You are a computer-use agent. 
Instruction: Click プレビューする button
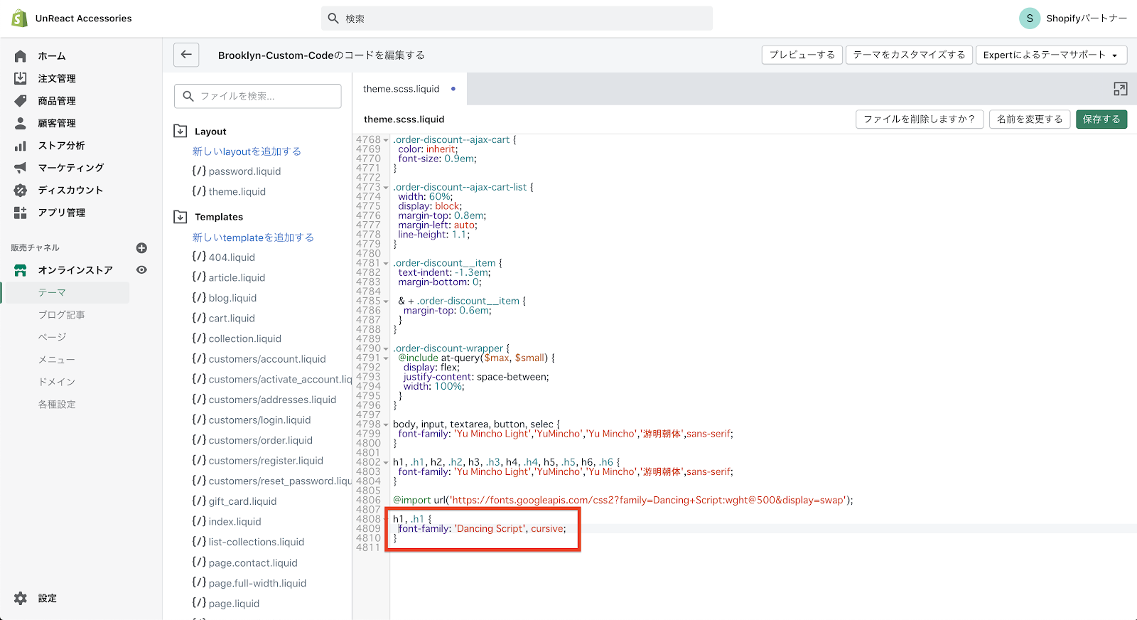click(802, 55)
